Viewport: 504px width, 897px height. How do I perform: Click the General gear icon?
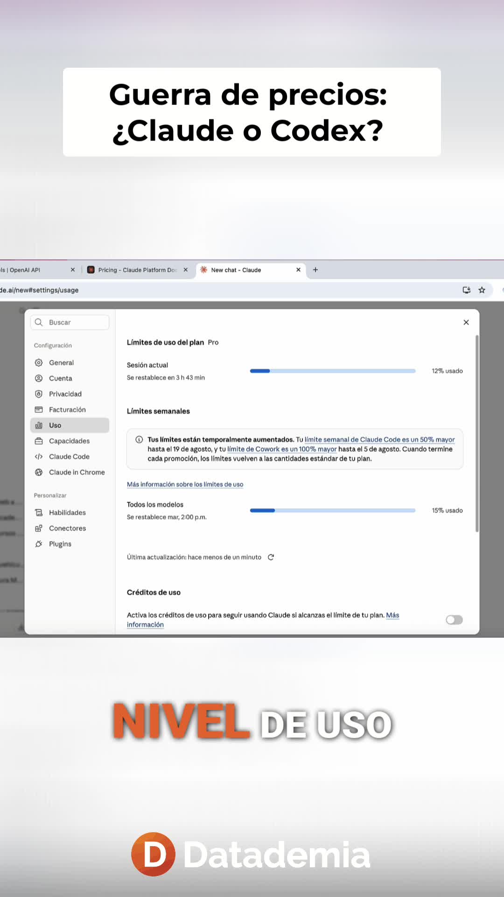[x=39, y=363]
